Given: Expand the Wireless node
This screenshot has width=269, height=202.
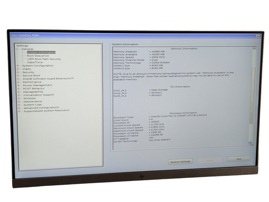Looking at the screenshot, I should click(19, 98).
